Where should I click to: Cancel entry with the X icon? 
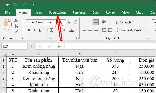(40, 46)
